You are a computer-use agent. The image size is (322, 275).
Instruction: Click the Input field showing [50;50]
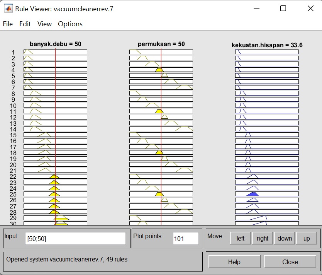click(75, 239)
